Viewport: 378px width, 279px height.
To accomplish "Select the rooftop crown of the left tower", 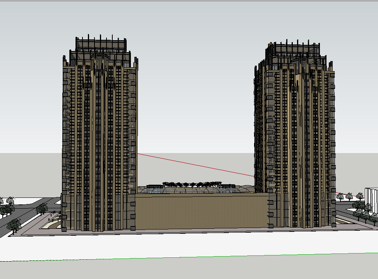I will 101,50.
